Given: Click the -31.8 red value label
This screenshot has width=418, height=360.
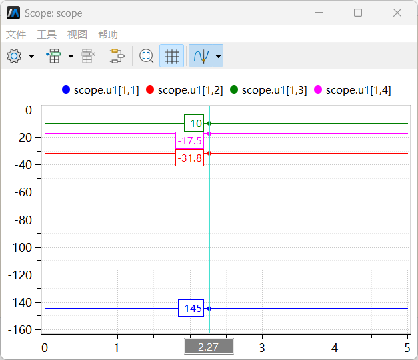Looking at the screenshot, I should tap(190, 158).
